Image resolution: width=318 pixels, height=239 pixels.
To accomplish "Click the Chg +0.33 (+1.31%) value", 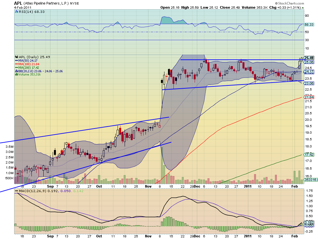I will click(285, 7).
